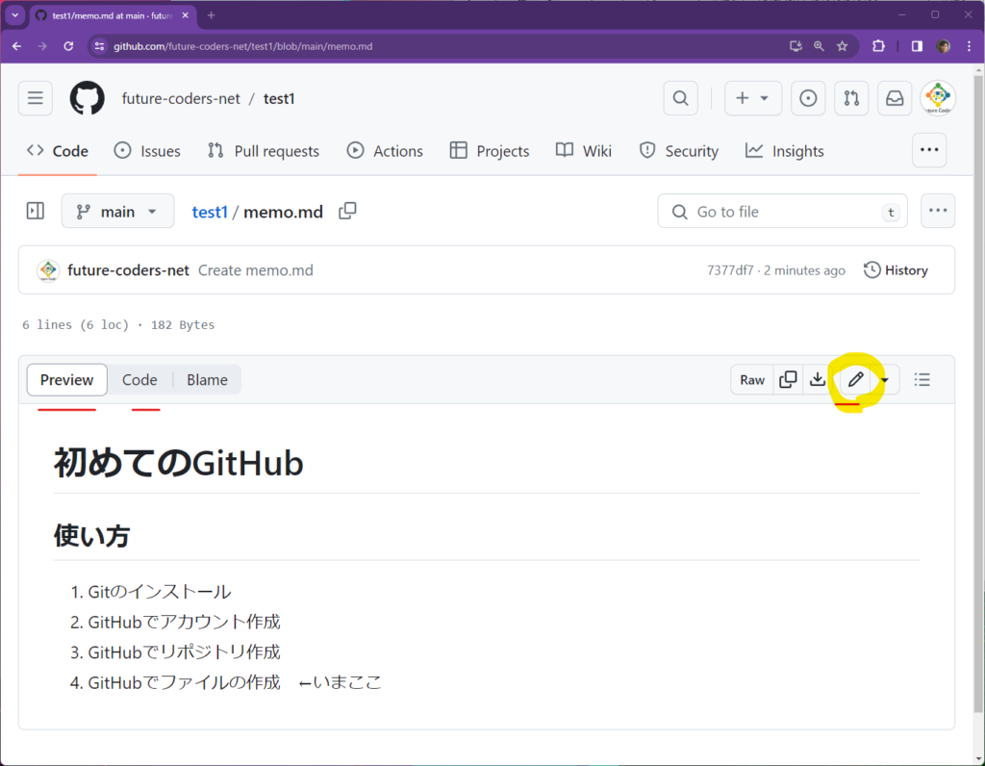The width and height of the screenshot is (985, 766).
Task: Open Chrome three-dot menu
Action: click(x=970, y=46)
